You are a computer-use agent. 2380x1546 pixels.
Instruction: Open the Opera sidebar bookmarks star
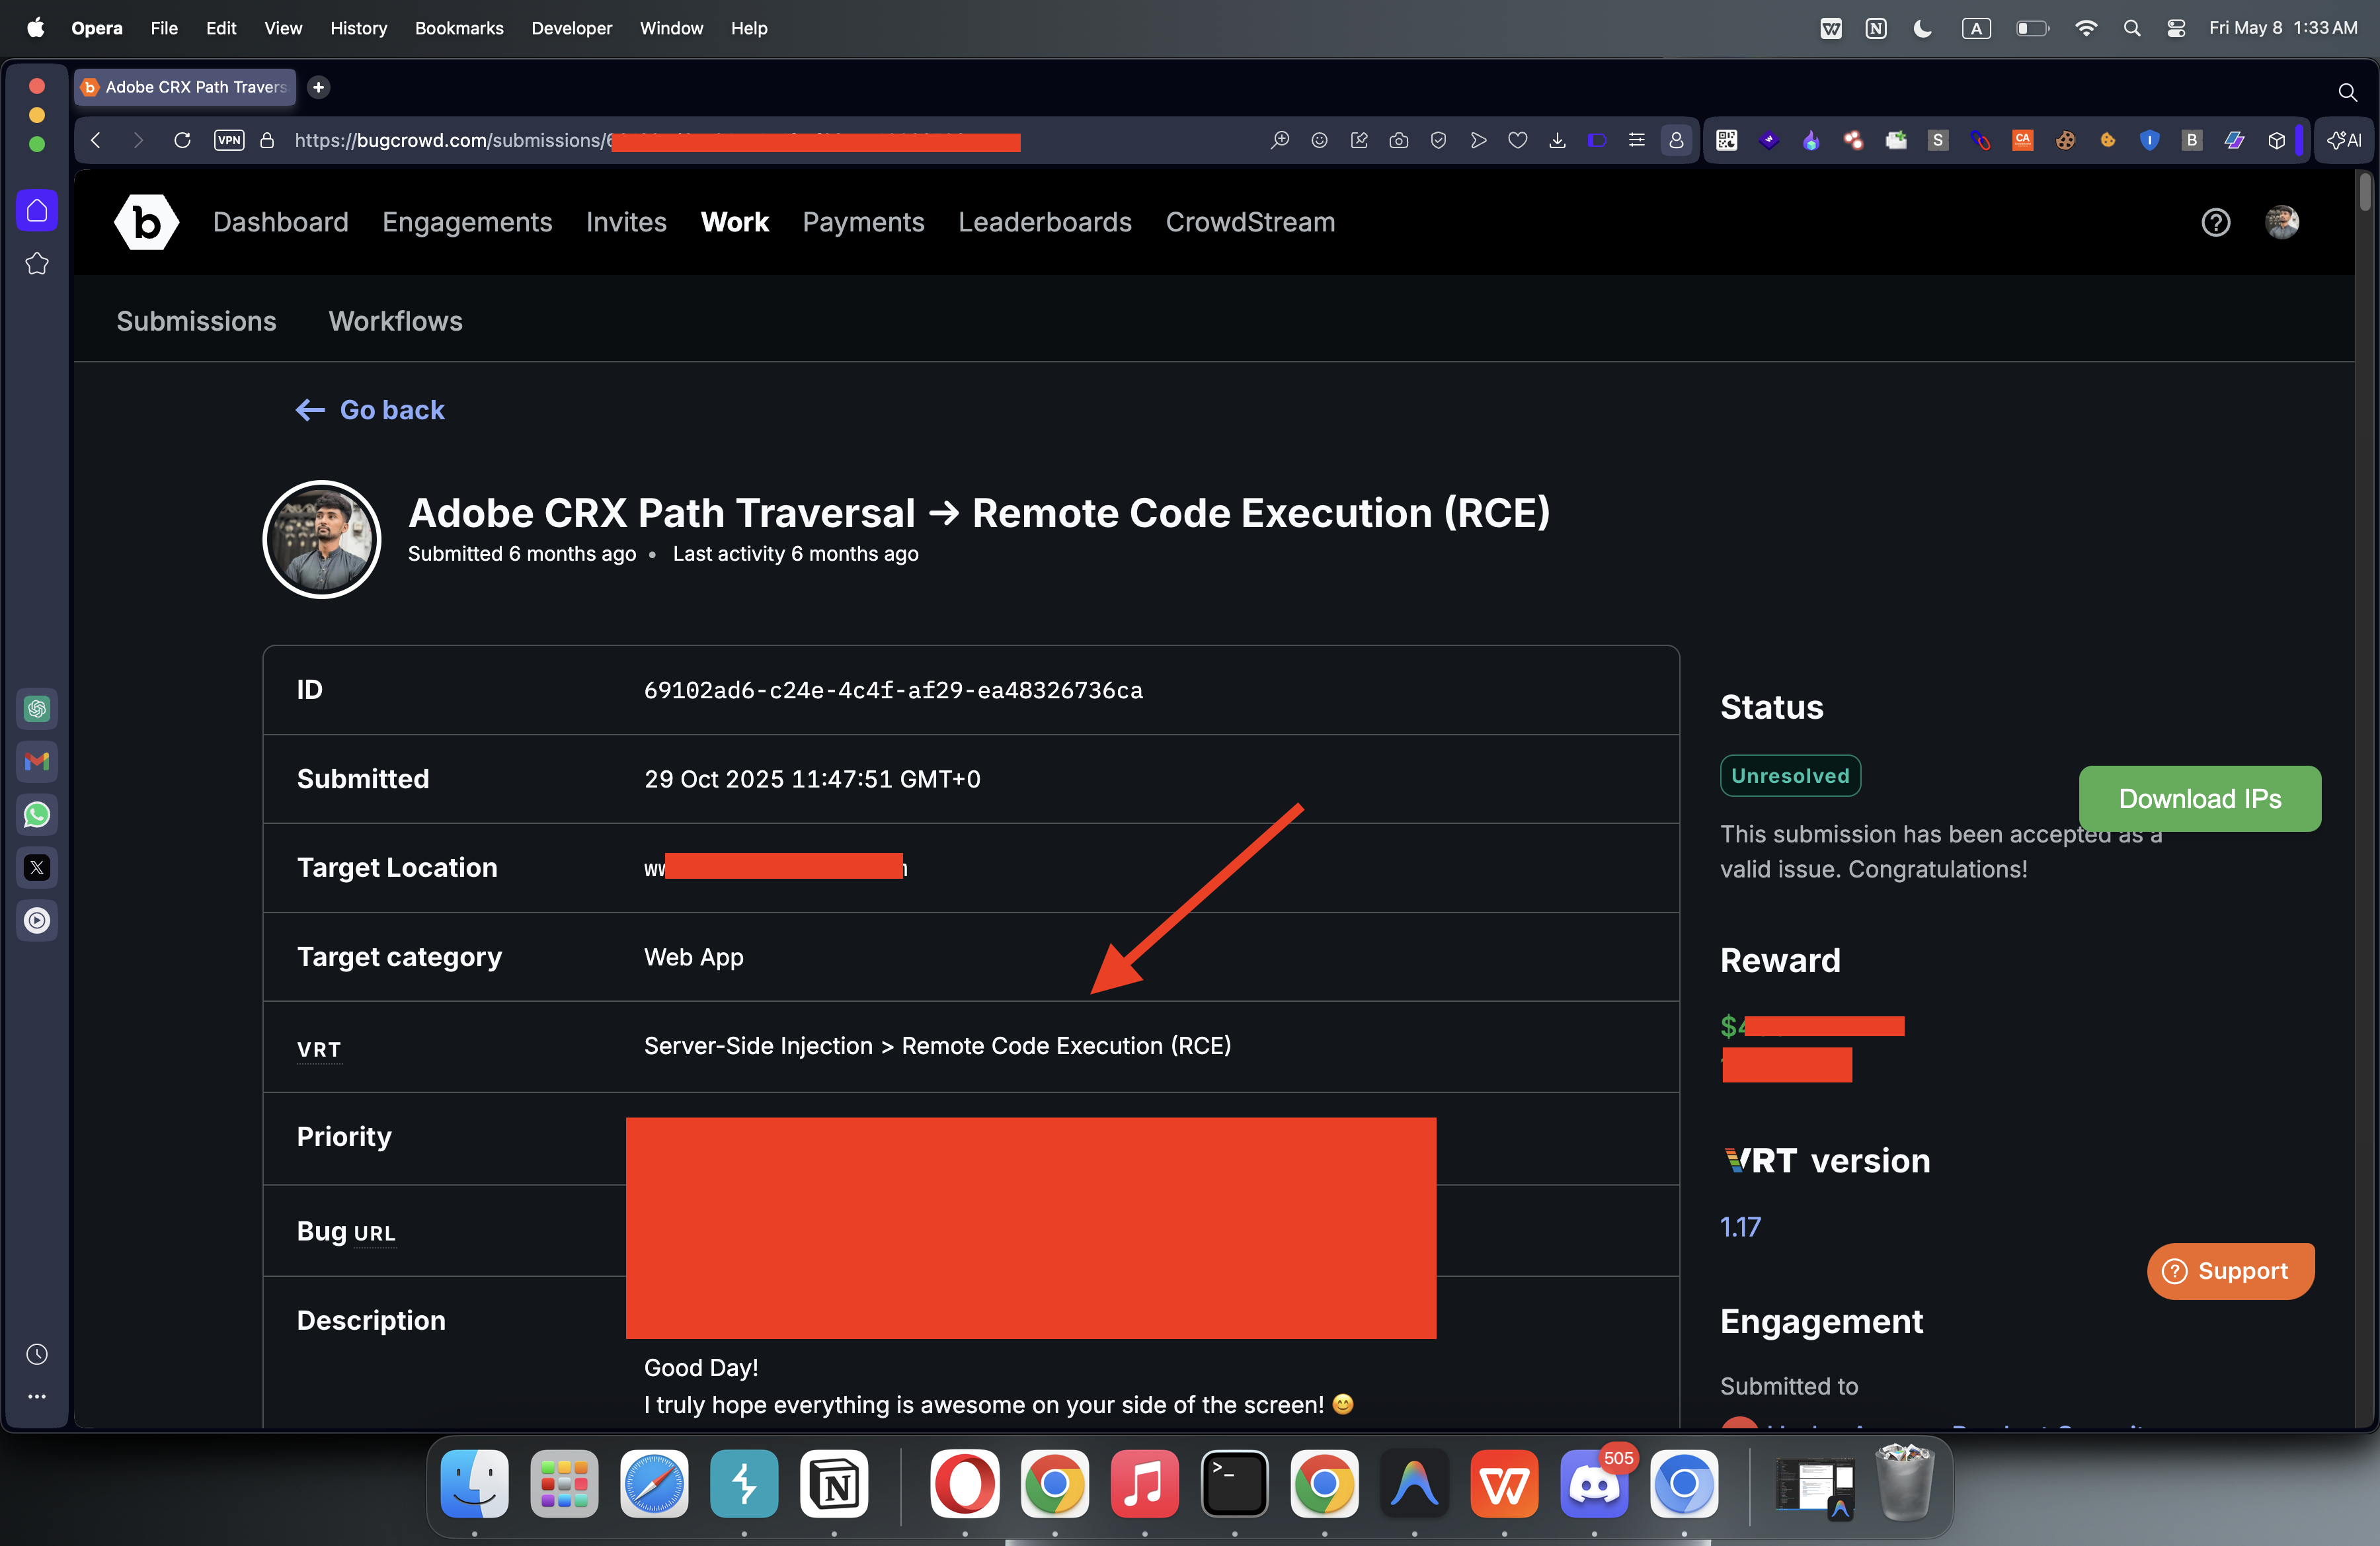coord(37,264)
